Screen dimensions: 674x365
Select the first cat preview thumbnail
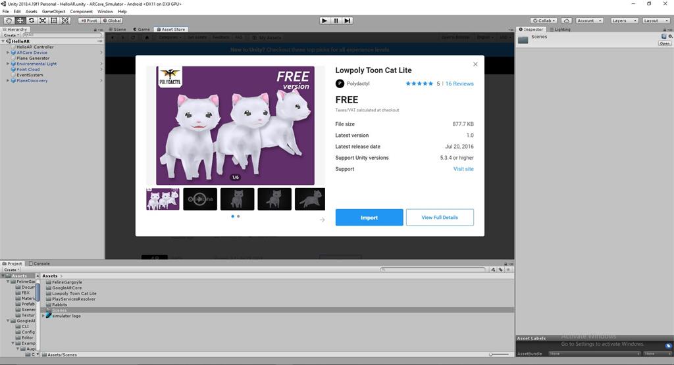(x=163, y=199)
